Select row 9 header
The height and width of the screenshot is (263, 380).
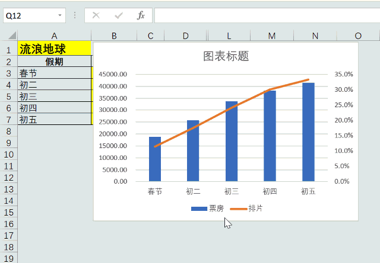click(9, 143)
